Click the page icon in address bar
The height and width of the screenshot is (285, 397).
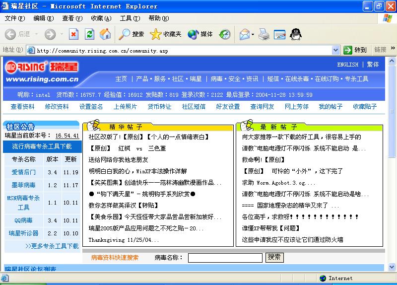(x=31, y=50)
